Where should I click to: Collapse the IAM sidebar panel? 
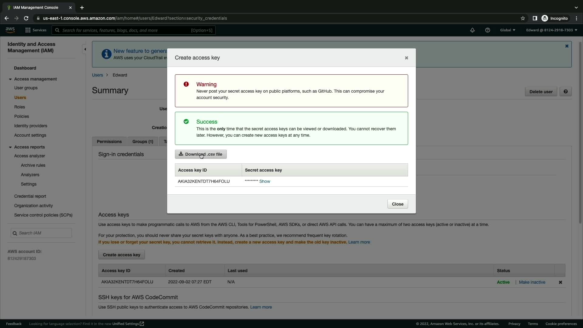(85, 49)
